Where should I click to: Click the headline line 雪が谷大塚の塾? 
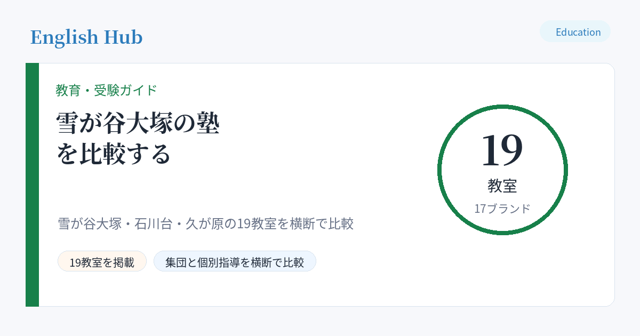tap(138, 124)
